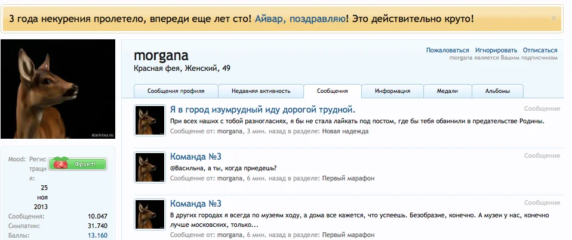This screenshot has height=240, width=572.
Task: Open the post about изумрудный город
Action: (x=263, y=110)
